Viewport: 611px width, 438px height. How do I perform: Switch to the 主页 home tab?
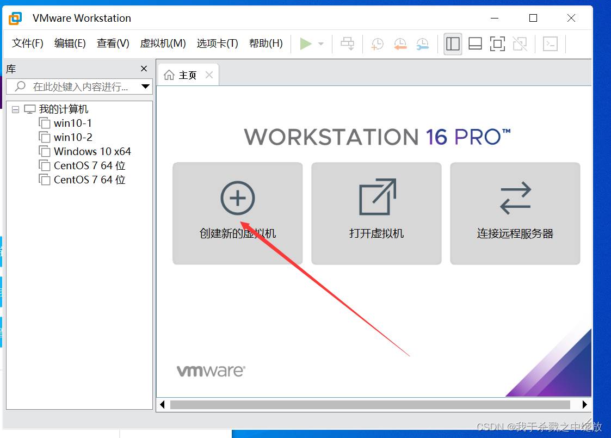pyautogui.click(x=182, y=75)
